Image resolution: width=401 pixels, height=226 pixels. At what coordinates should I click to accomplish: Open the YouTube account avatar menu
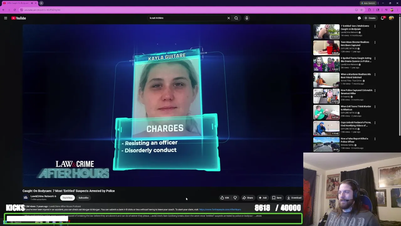[391, 18]
